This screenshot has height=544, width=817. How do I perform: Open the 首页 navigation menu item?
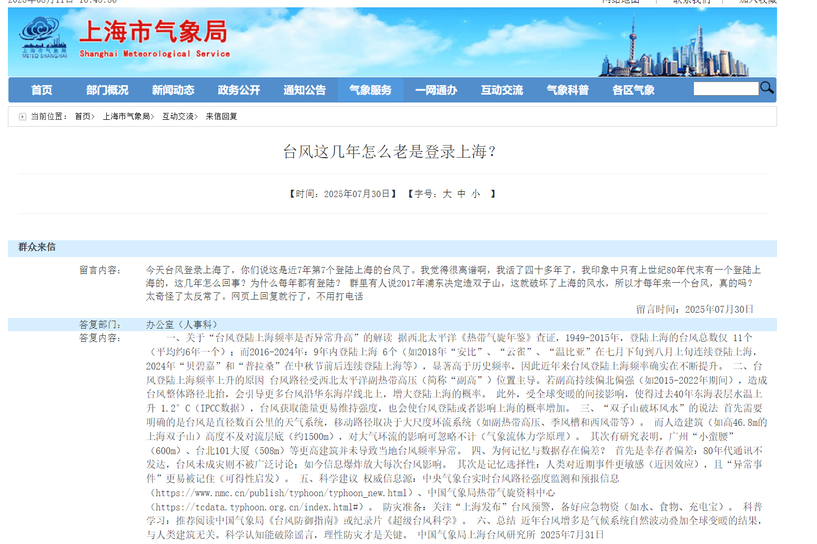pos(42,90)
